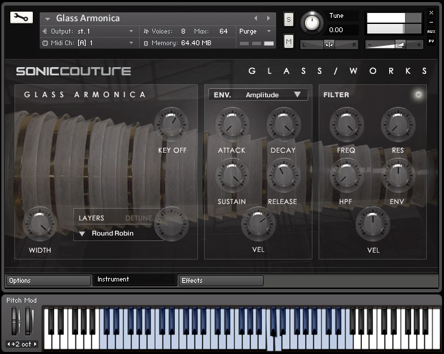Select the previous instrument preset arrow
The height and width of the screenshot is (354, 444).
tap(256, 18)
